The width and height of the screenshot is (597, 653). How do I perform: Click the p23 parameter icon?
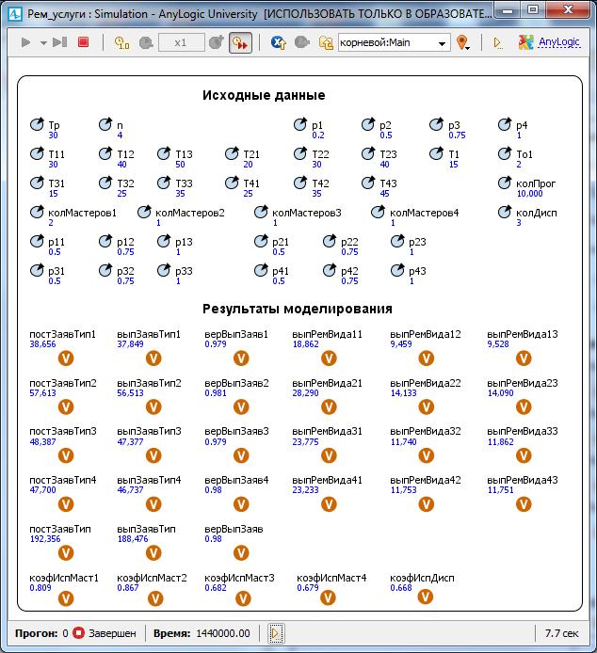[x=396, y=241]
